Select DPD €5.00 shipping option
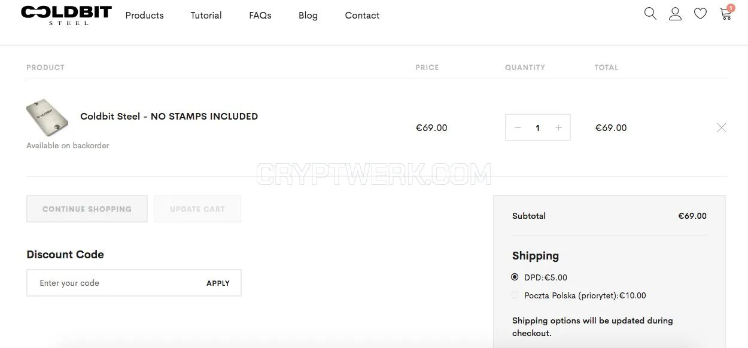This screenshot has width=748, height=348. click(x=515, y=277)
